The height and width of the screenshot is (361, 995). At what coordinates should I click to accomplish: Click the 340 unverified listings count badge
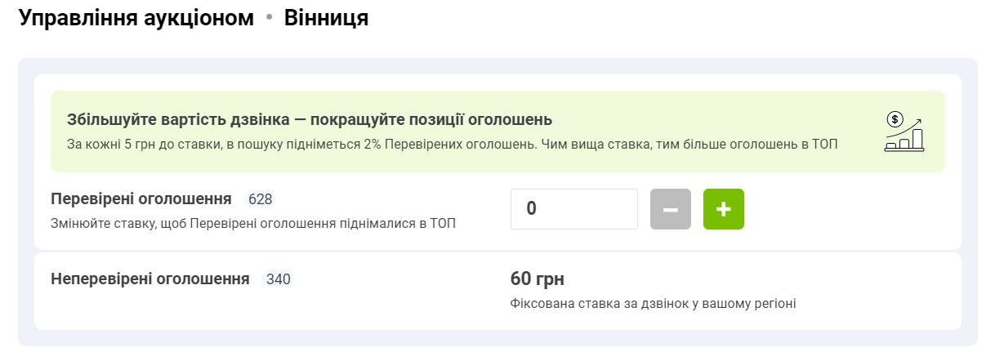point(278,279)
